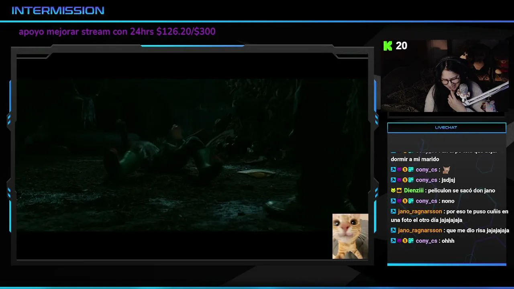Click the moderator badge on jano_ragnarsson's 'por eso' message
The width and height of the screenshot is (514, 289).
(x=393, y=212)
